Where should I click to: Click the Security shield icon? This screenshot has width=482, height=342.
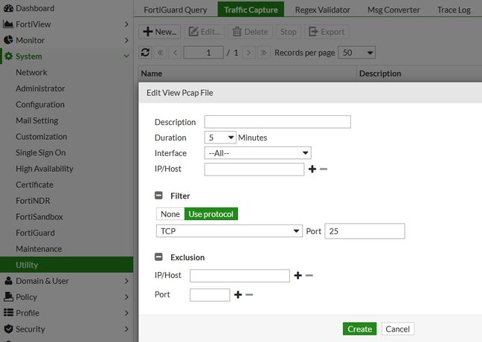[x=9, y=329]
